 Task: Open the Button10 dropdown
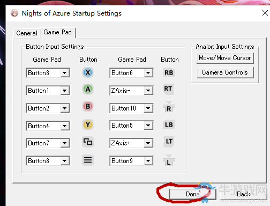pos(148,108)
